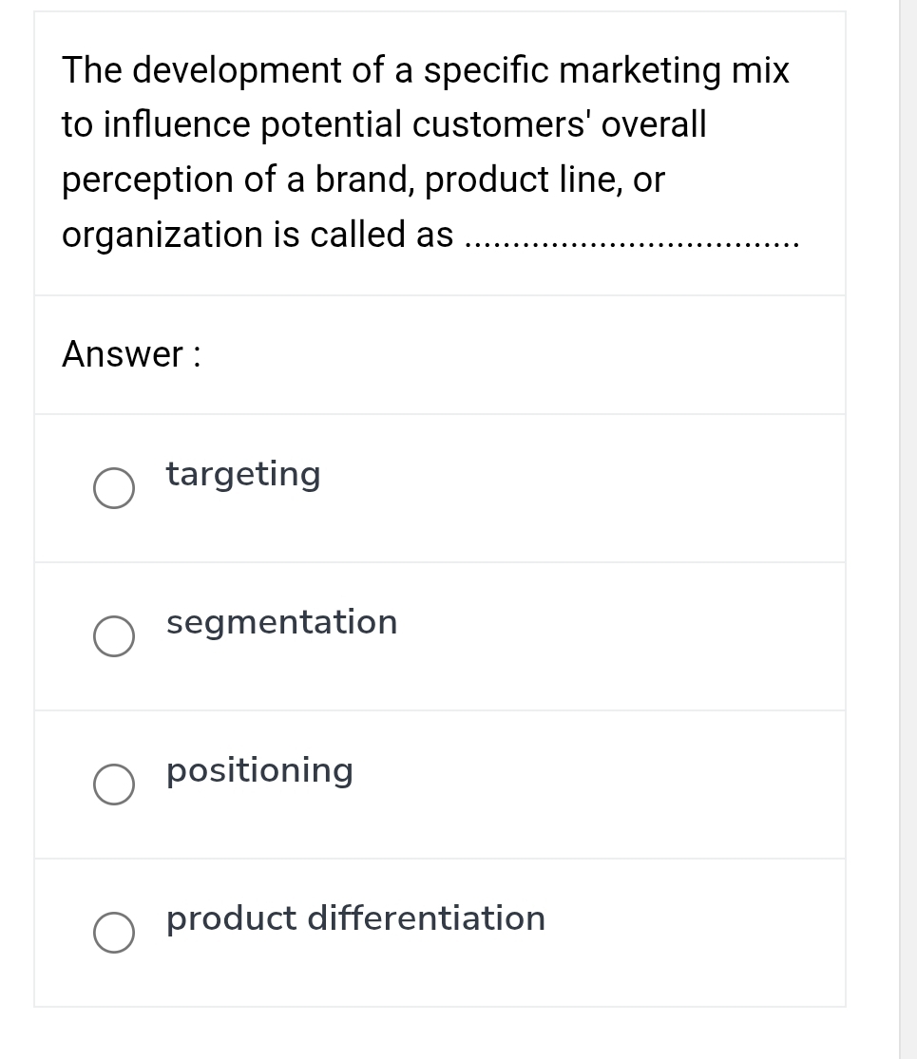The width and height of the screenshot is (917, 1059).
Task: Choose the "positioning" radio button
Action: [x=114, y=784]
